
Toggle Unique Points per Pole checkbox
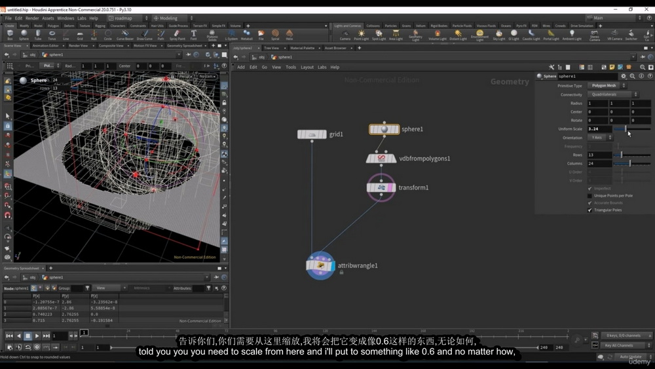pyautogui.click(x=590, y=195)
